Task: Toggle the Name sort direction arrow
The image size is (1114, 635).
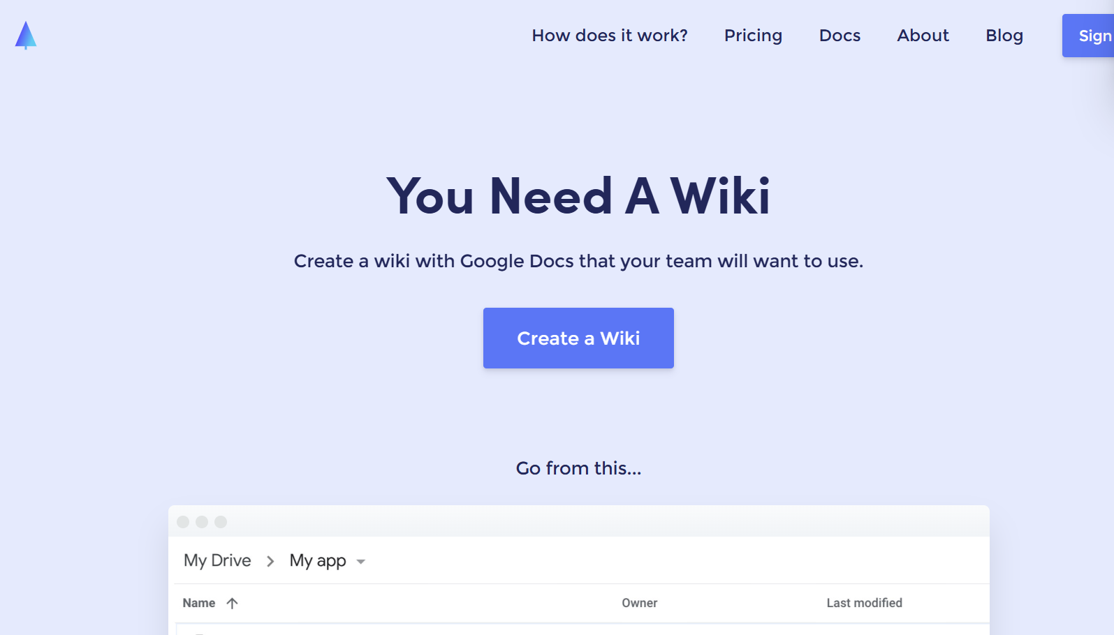Action: tap(233, 603)
